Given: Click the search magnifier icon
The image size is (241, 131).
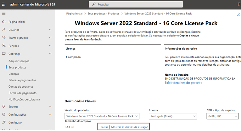Looking at the screenshot, I should pyautogui.click(x=94, y=4).
